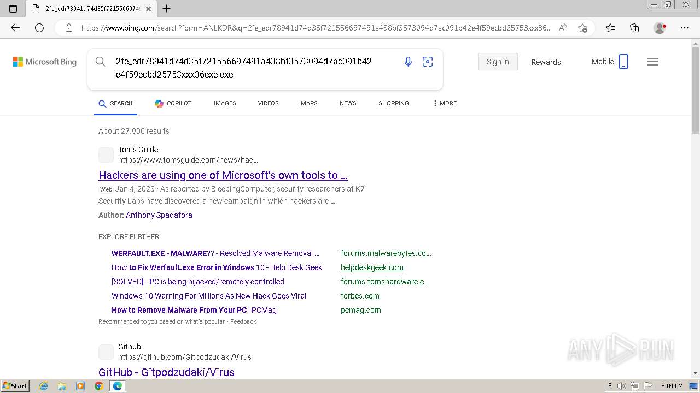Reload the page with Refresh icon
The image size is (700, 393).
coord(39,28)
